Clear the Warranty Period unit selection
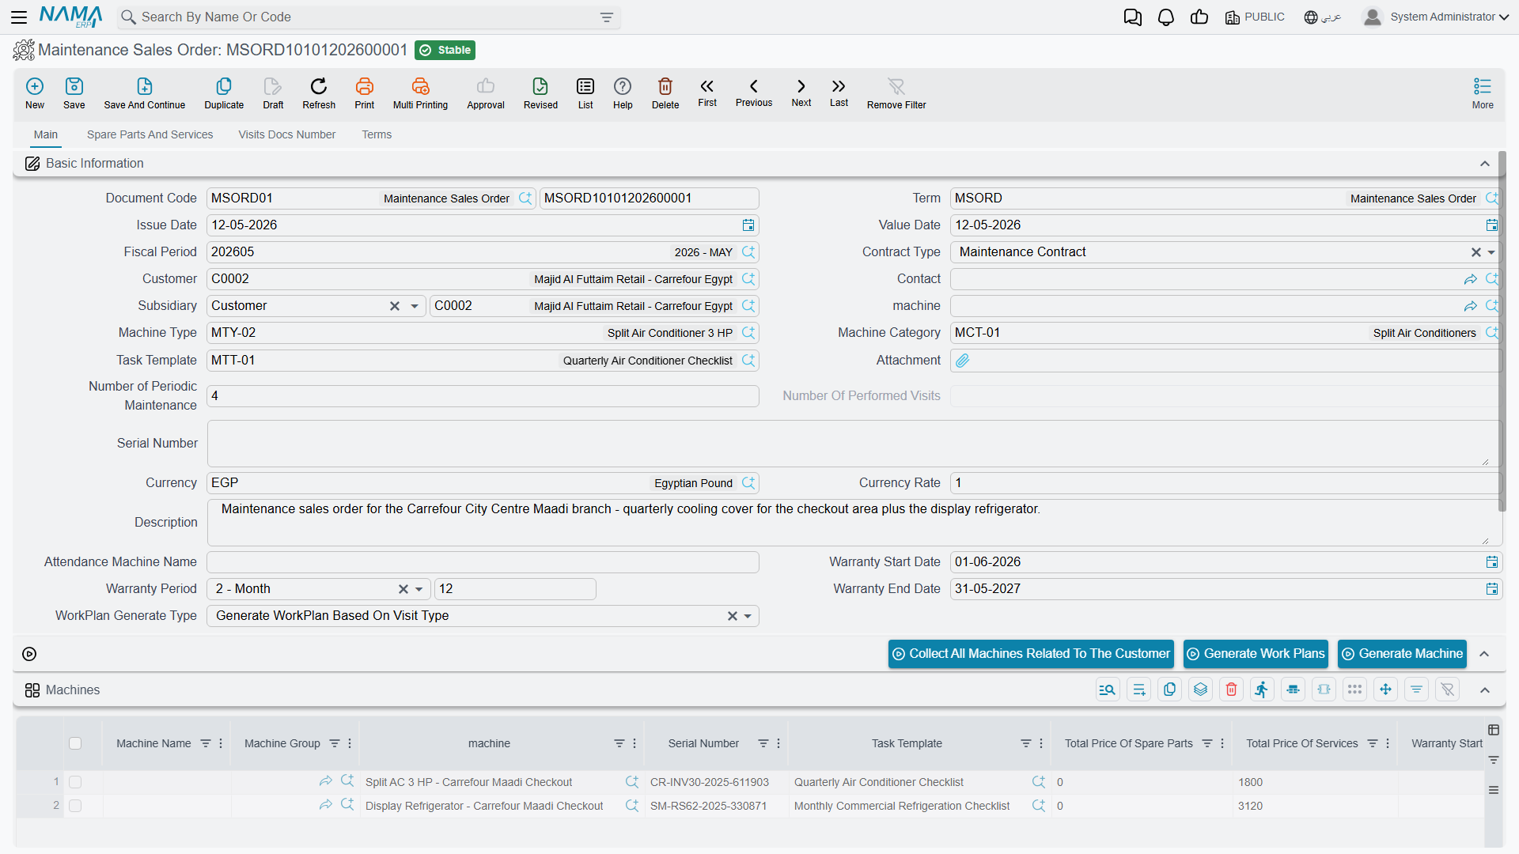1519x854 pixels. [x=403, y=589]
